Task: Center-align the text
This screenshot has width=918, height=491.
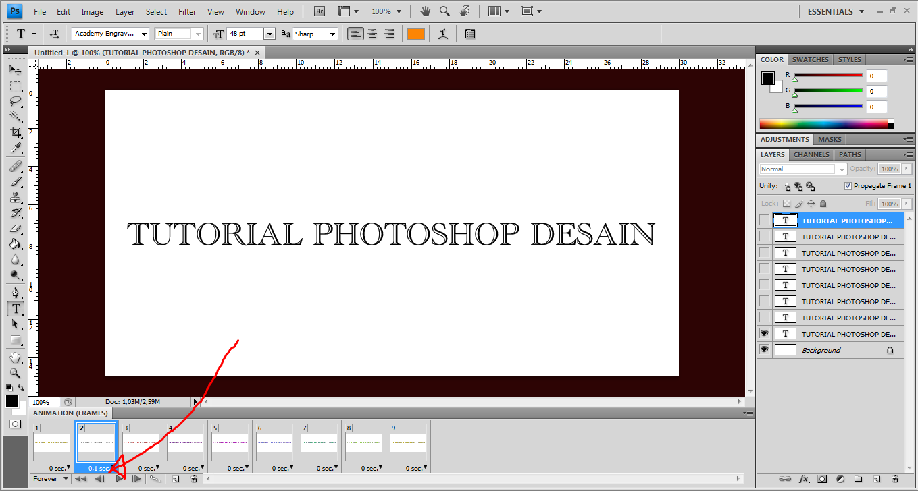Action: (x=372, y=34)
